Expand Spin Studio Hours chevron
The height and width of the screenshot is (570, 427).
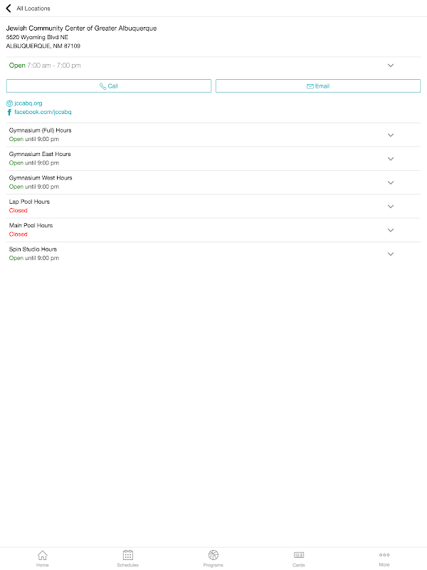click(391, 254)
